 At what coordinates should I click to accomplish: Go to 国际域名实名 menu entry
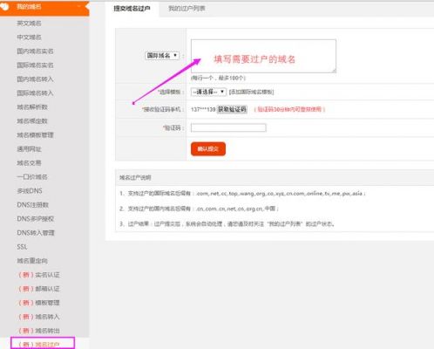[35, 65]
